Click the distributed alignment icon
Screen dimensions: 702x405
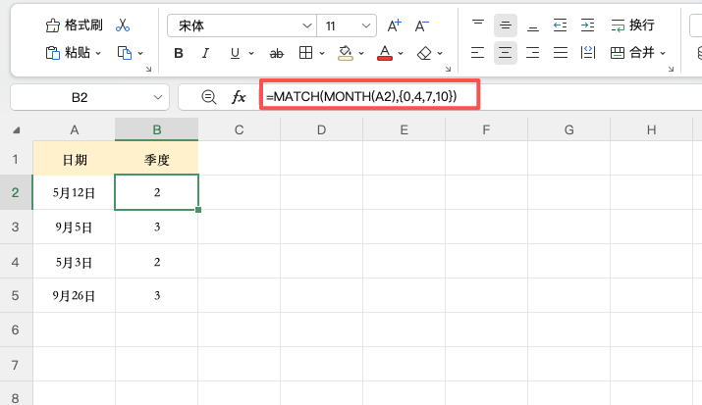pyautogui.click(x=587, y=53)
